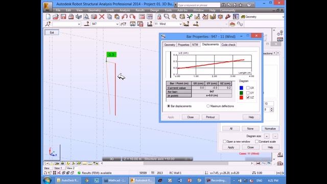
Task: Click the padlock icon in toolbar
Action: click(x=159, y=16)
